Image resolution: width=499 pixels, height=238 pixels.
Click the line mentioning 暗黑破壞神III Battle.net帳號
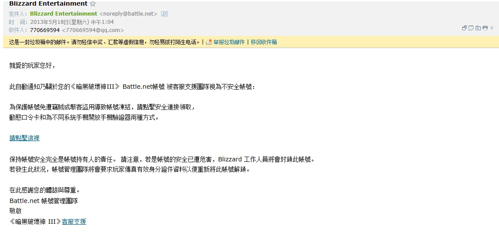[x=132, y=87]
